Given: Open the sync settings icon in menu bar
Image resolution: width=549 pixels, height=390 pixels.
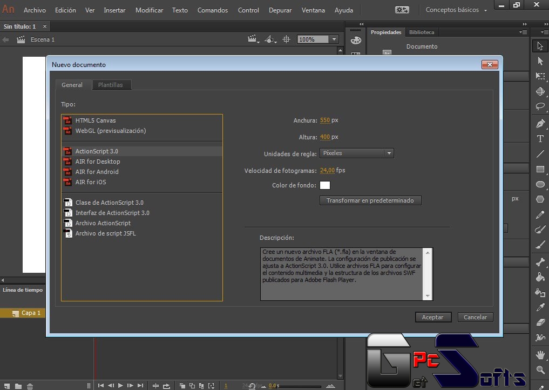Looking at the screenshot, I should click(x=402, y=10).
